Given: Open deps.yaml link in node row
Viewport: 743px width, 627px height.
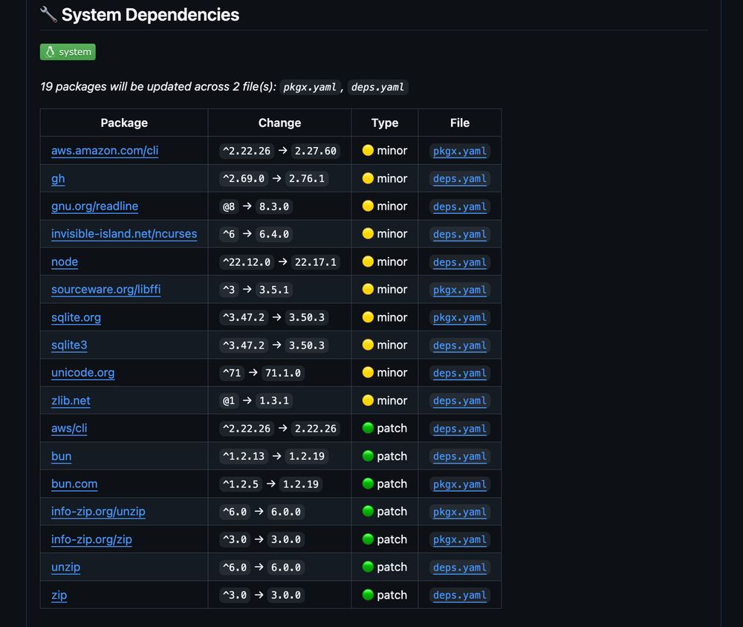Looking at the screenshot, I should click(x=460, y=262).
